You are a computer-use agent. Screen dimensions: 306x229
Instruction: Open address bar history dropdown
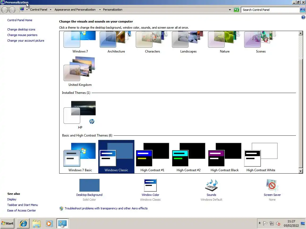(230, 10)
